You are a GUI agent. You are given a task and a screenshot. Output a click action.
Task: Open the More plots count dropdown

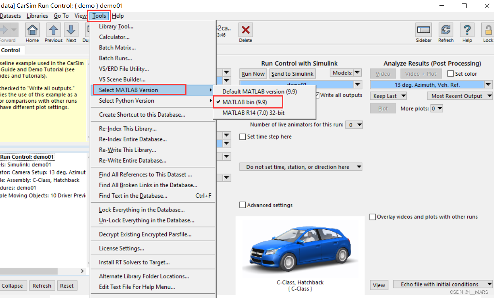pyautogui.click(x=437, y=108)
